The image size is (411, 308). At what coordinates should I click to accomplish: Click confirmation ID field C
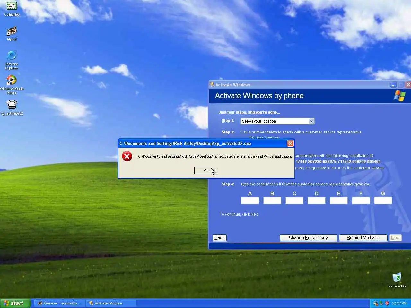point(294,201)
